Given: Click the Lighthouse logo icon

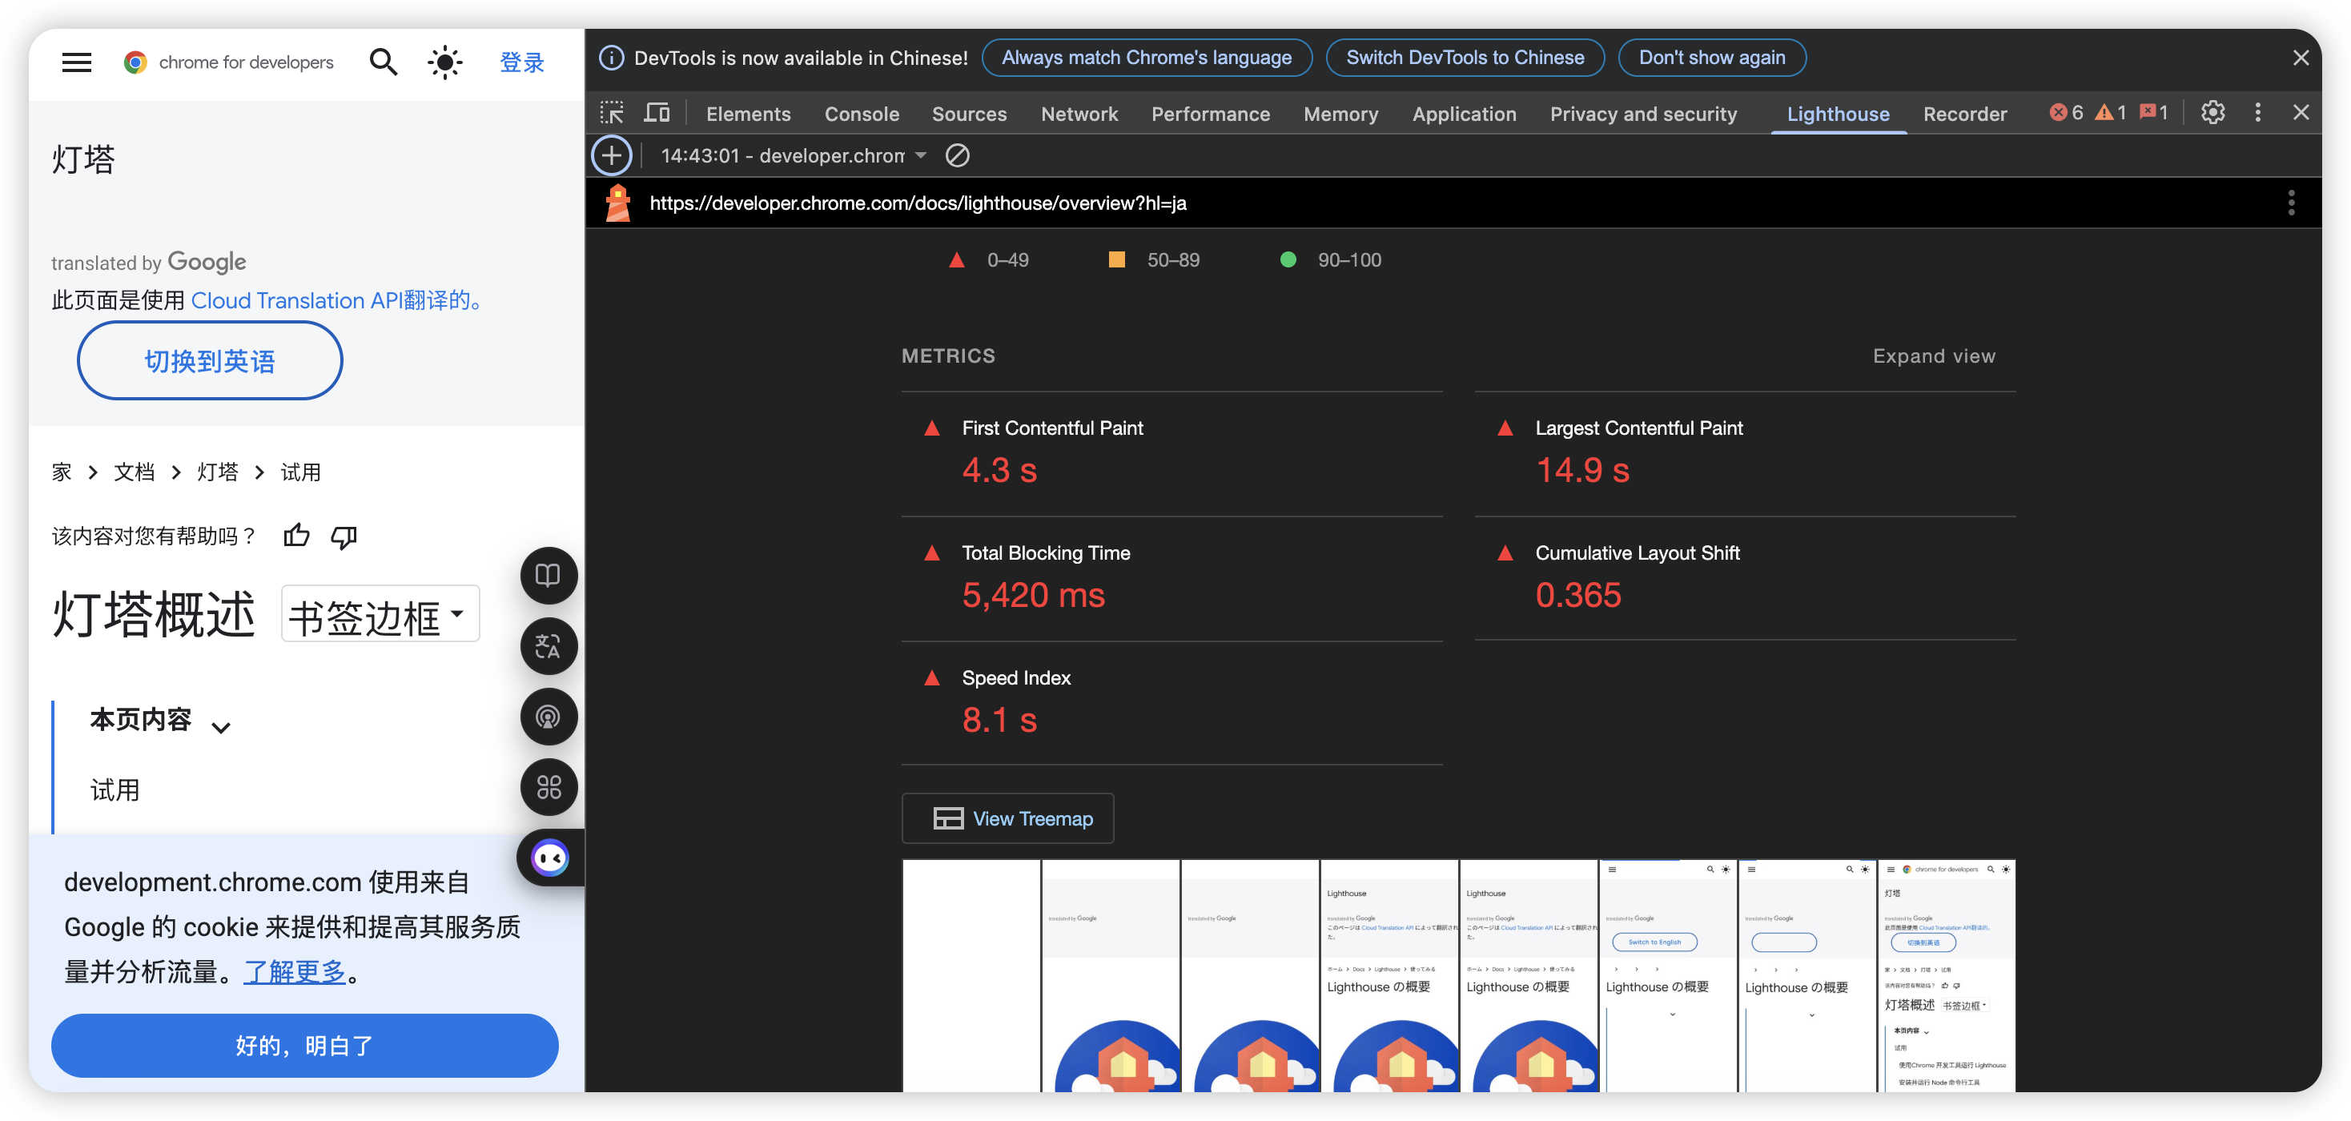Looking at the screenshot, I should click(x=618, y=203).
